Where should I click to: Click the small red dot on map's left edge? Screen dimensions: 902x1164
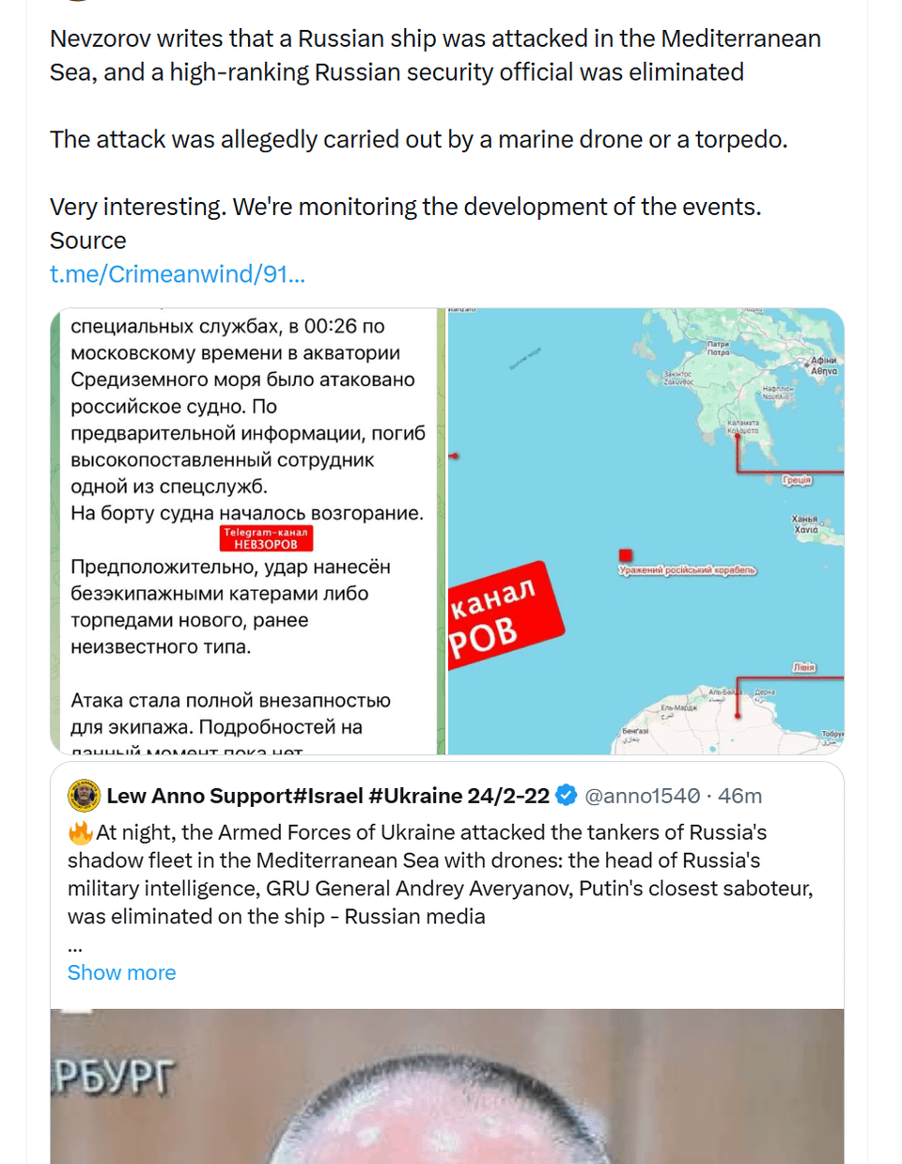pyautogui.click(x=454, y=456)
